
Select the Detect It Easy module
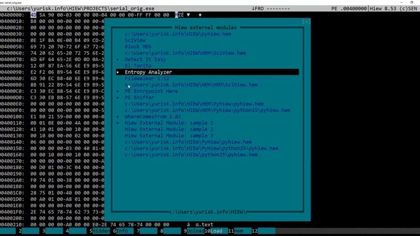(x=145, y=60)
